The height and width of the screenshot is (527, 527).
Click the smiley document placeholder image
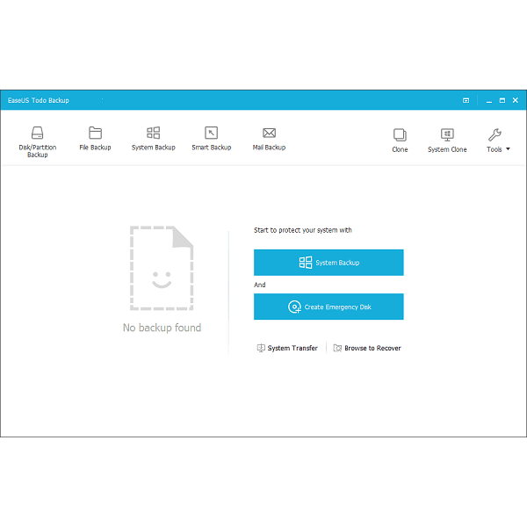click(162, 268)
